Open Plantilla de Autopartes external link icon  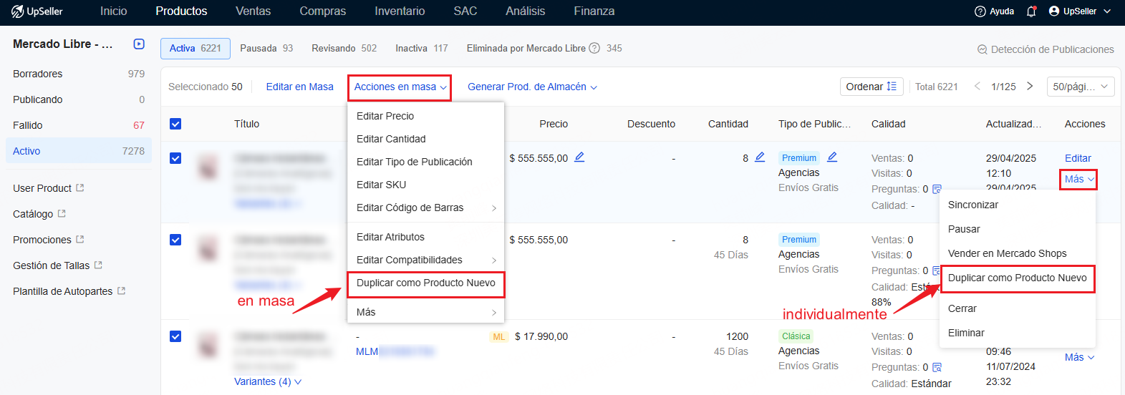pyautogui.click(x=122, y=291)
